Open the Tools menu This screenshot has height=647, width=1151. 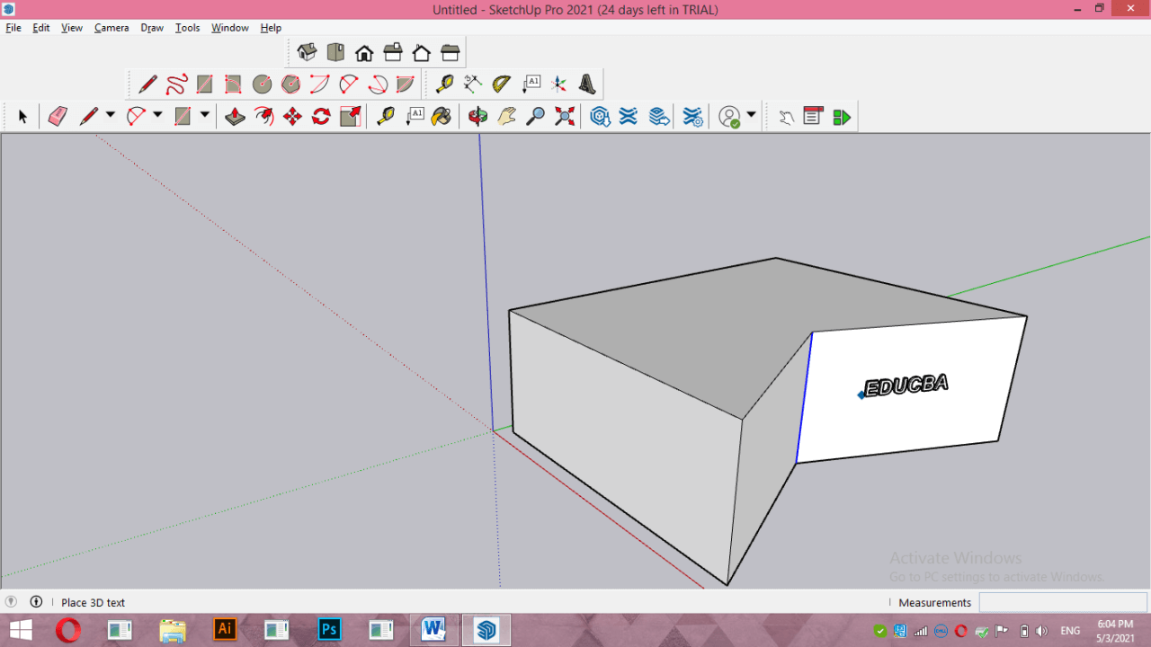coord(187,28)
